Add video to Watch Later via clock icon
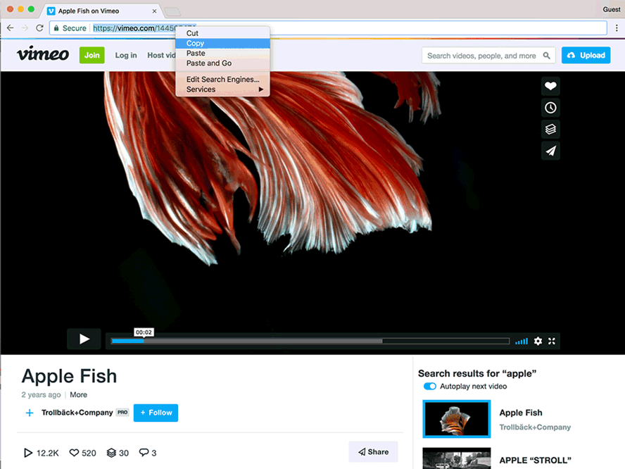 [x=550, y=108]
